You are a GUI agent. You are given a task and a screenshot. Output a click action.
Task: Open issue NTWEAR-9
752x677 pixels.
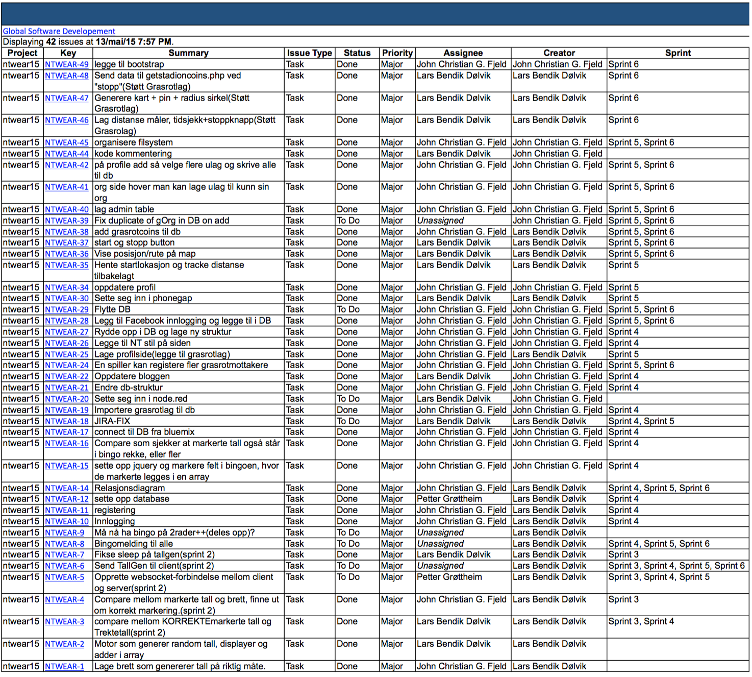tap(65, 533)
